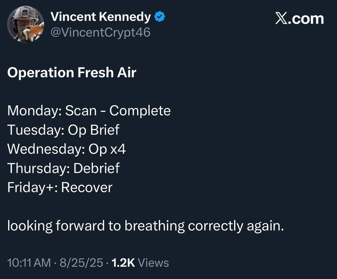Select the "Monday: Scan" text
This screenshot has width=337, height=279.
pyautogui.click(x=52, y=111)
